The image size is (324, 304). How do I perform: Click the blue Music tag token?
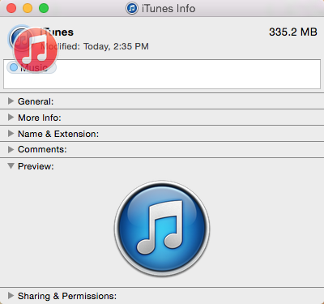[x=32, y=67]
